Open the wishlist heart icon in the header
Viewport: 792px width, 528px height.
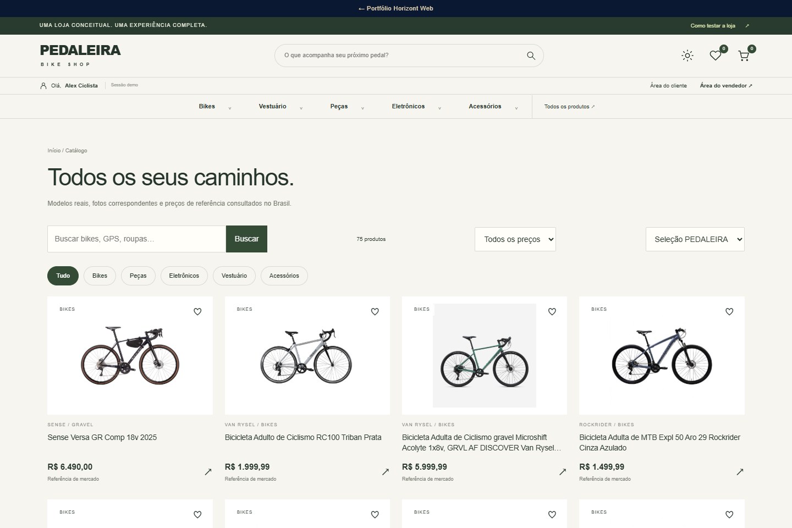tap(716, 56)
